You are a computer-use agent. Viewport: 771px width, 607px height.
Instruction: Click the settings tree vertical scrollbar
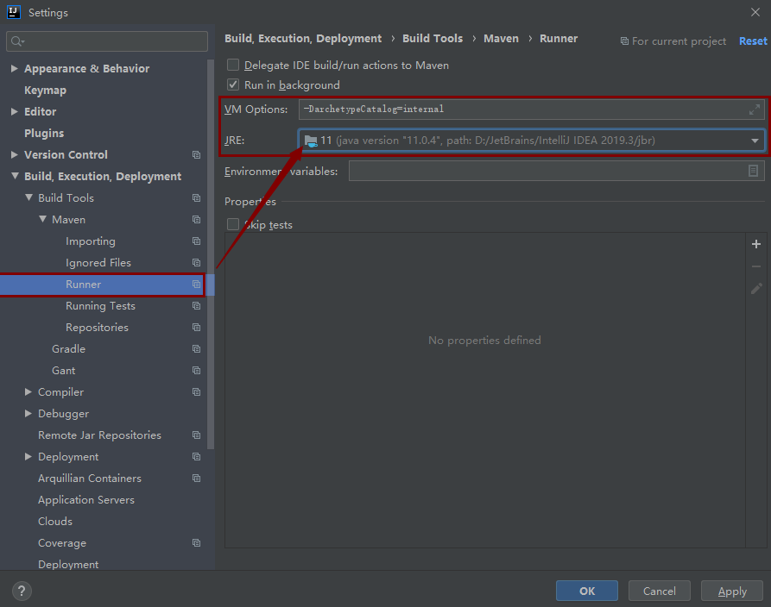point(211,254)
